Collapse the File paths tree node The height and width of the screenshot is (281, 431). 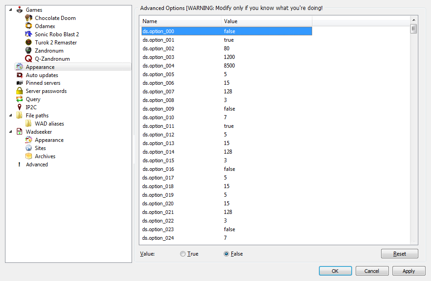[x=10, y=116]
